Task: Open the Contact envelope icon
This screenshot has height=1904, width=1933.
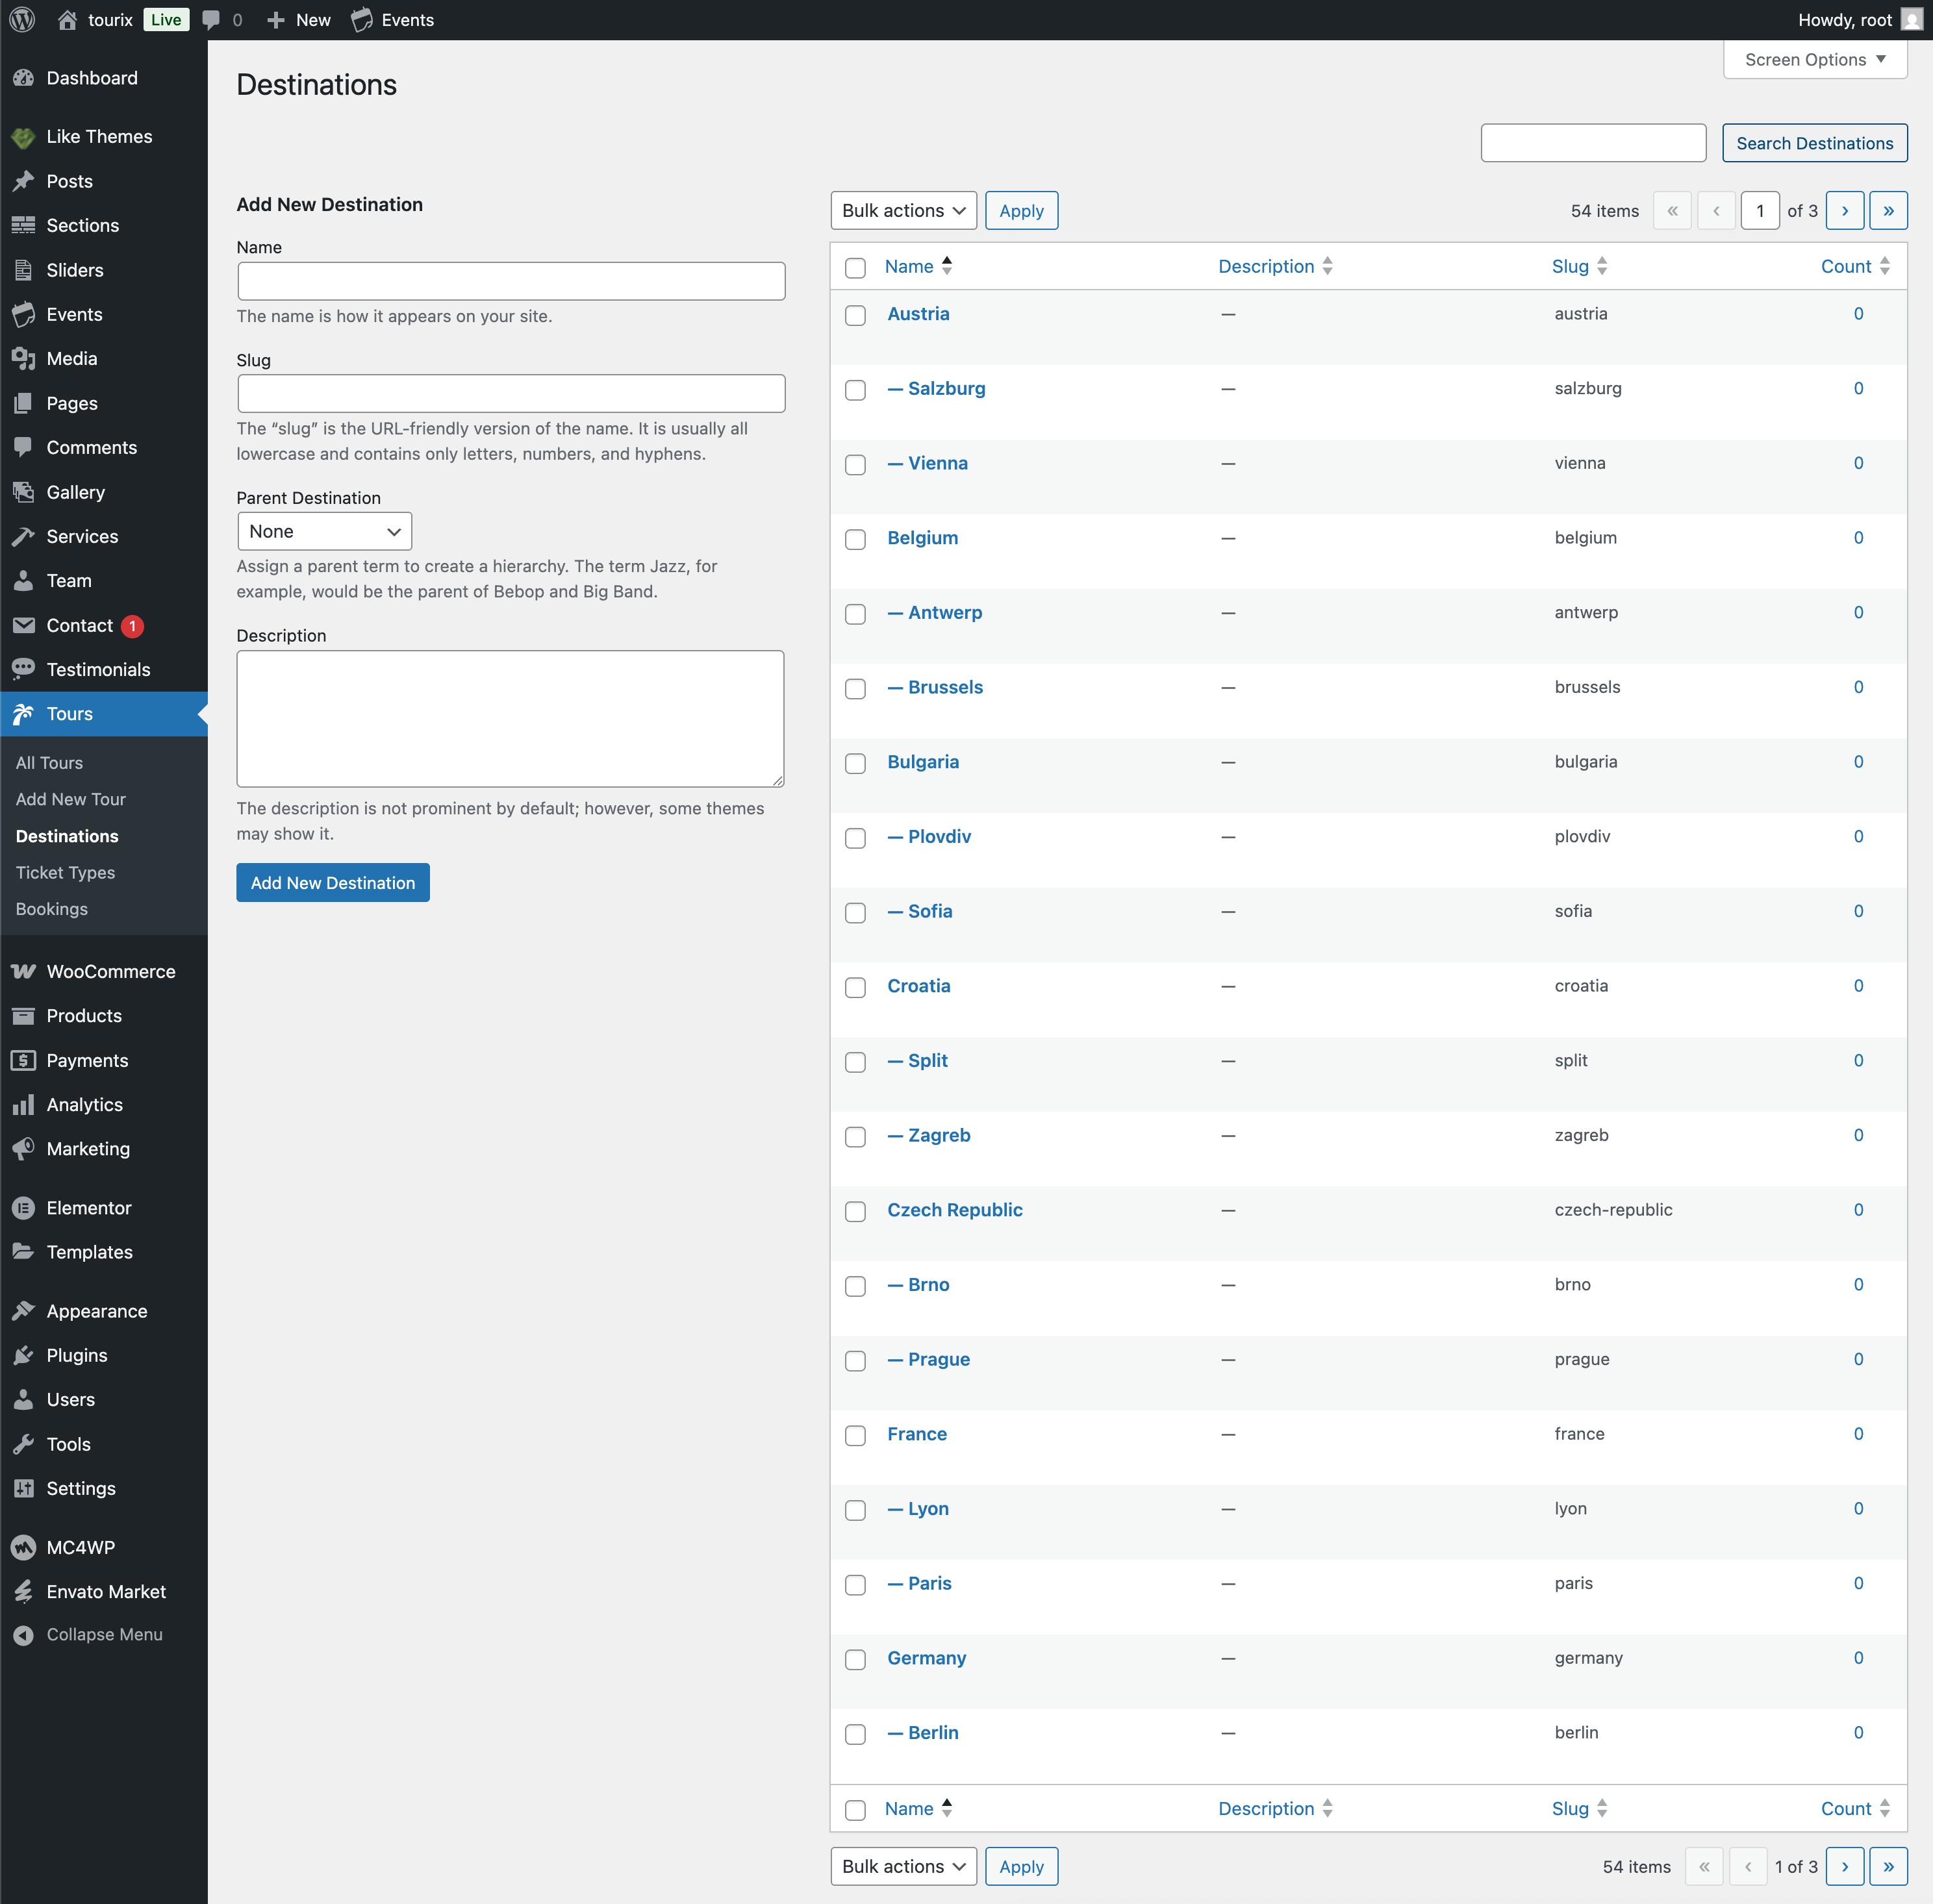Action: 24,625
